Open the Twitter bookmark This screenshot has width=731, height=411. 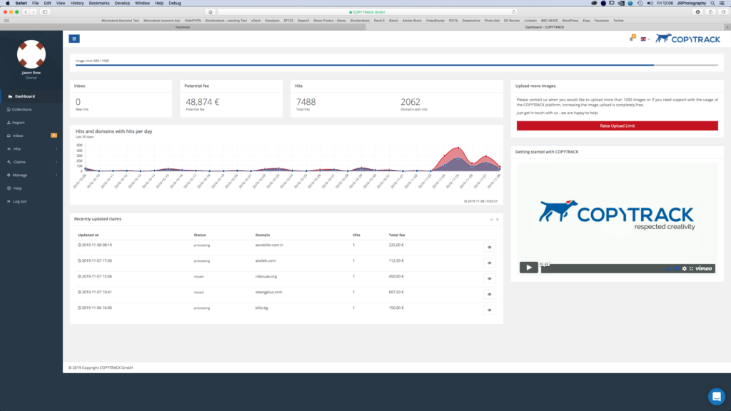point(618,21)
